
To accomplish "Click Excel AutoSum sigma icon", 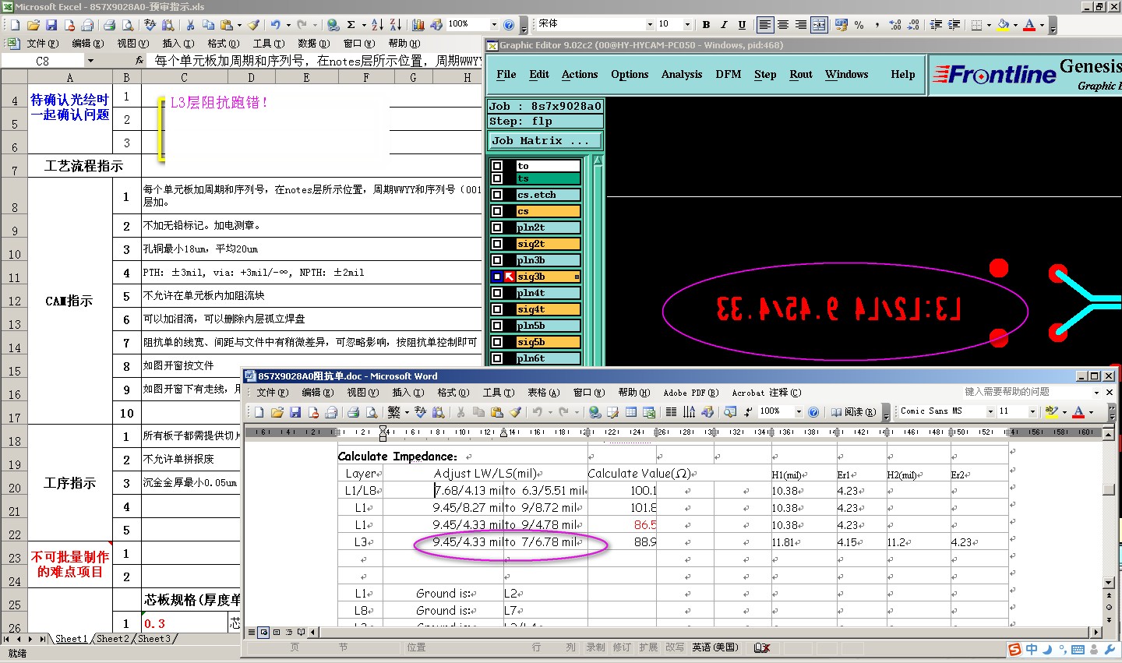I will click(x=351, y=25).
